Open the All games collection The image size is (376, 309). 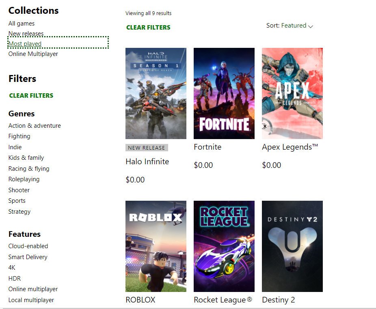point(22,24)
